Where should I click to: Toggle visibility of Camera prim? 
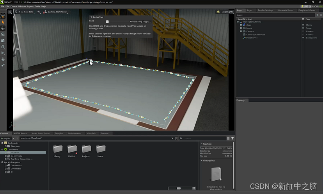[x=303, y=31]
